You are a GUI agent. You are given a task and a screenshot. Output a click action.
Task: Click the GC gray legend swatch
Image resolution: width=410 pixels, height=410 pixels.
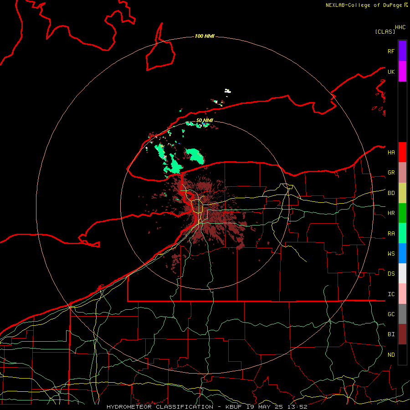(x=402, y=314)
